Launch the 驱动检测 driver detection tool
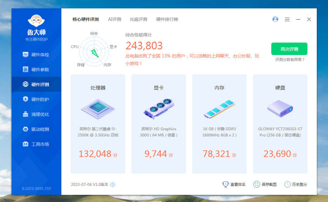 (36, 129)
